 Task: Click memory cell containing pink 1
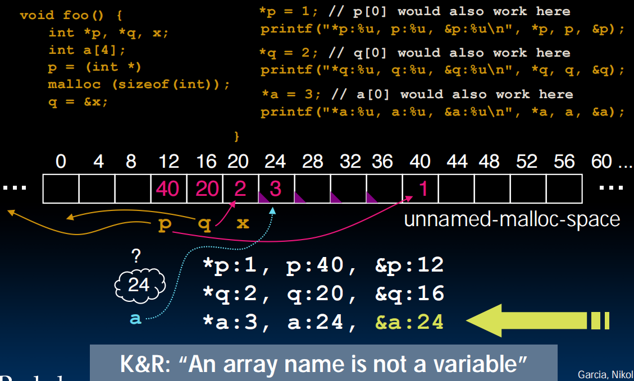[421, 189]
